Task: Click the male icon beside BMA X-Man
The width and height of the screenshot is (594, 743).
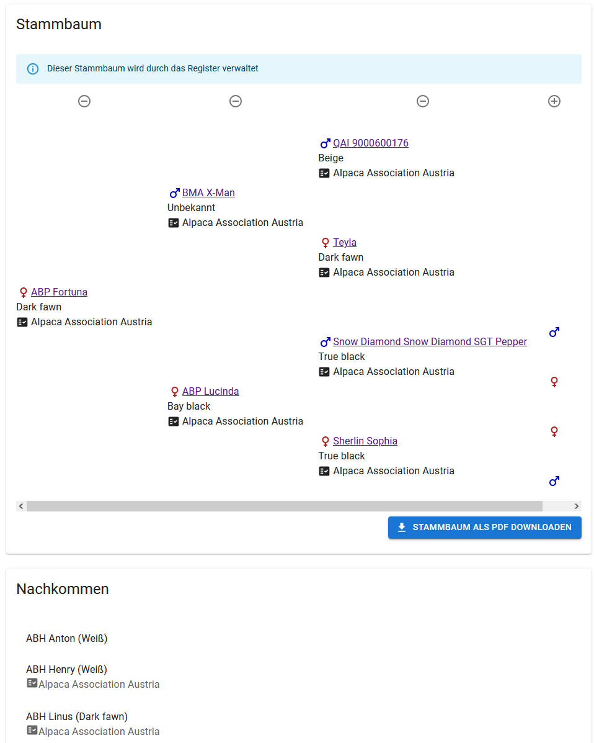Action: 174,193
